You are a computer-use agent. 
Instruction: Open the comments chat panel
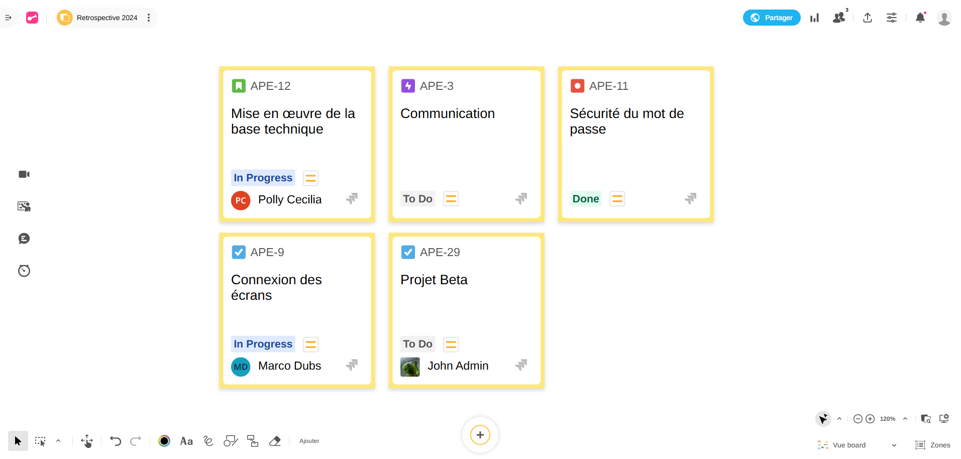click(x=24, y=239)
